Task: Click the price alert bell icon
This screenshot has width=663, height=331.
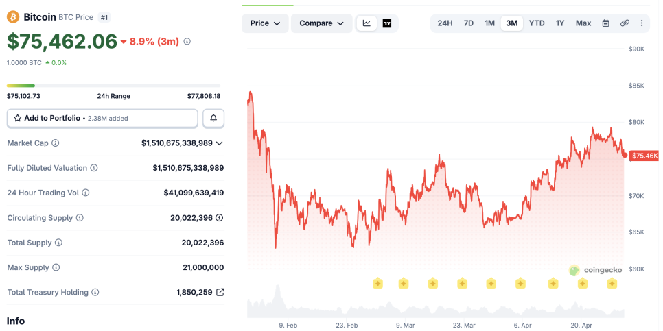Action: point(213,118)
